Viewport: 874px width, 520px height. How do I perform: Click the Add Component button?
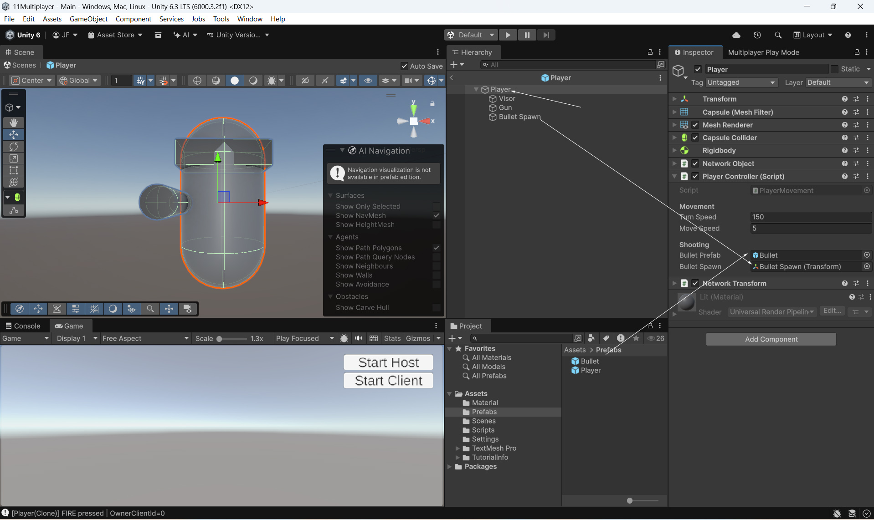(771, 339)
